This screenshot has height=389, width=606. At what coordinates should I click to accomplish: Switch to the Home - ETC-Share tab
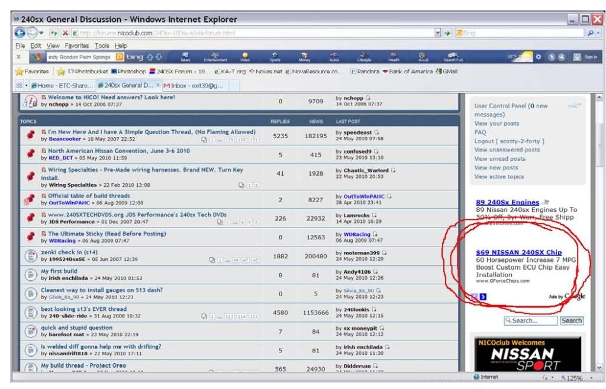point(62,85)
